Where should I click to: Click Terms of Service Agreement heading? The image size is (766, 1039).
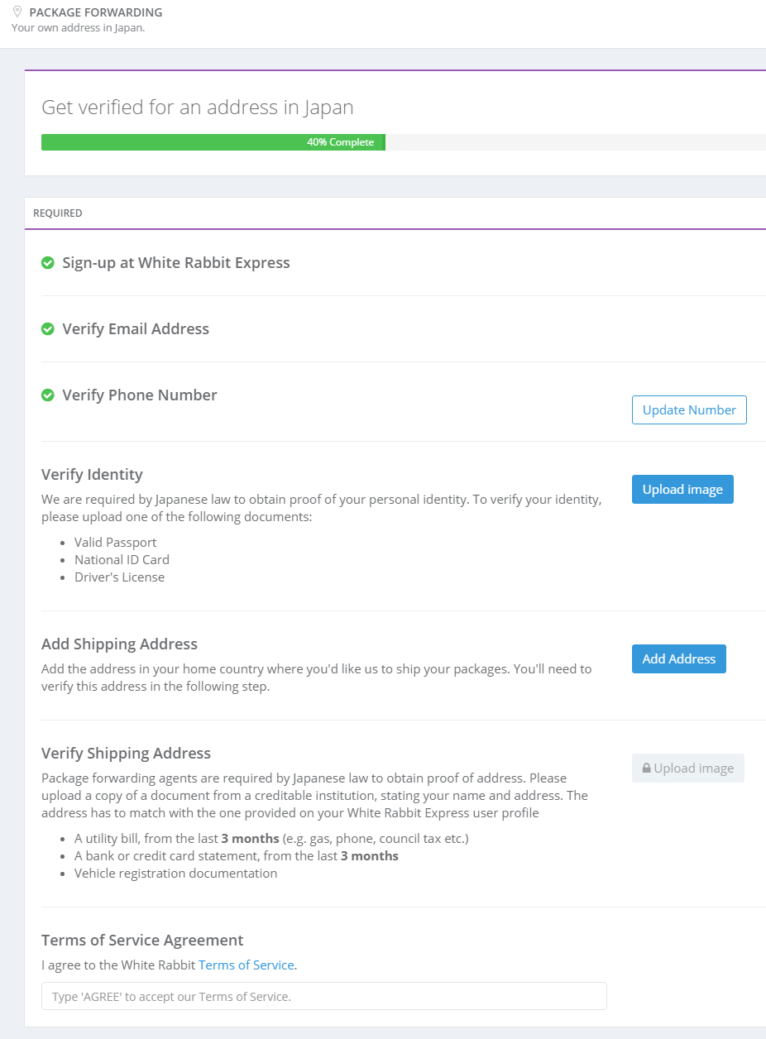(x=142, y=941)
